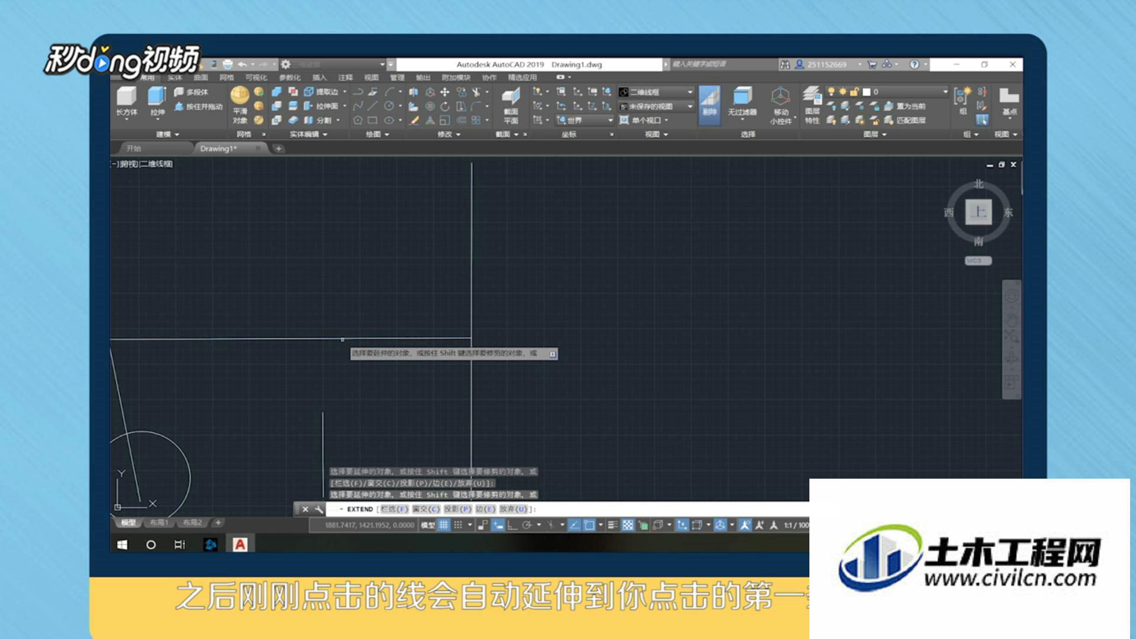Image resolution: width=1136 pixels, height=639 pixels.
Task: Expand the 绘图 panel
Action: pos(377,134)
